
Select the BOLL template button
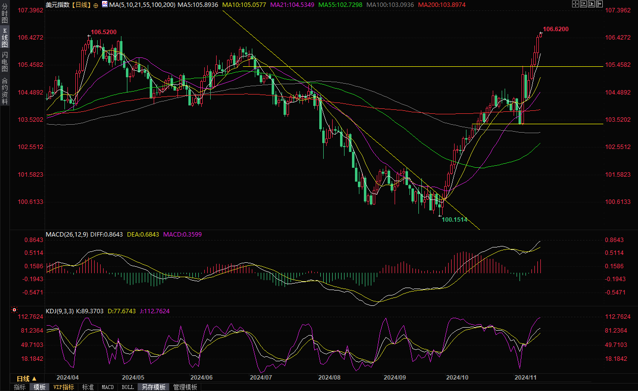point(127,387)
